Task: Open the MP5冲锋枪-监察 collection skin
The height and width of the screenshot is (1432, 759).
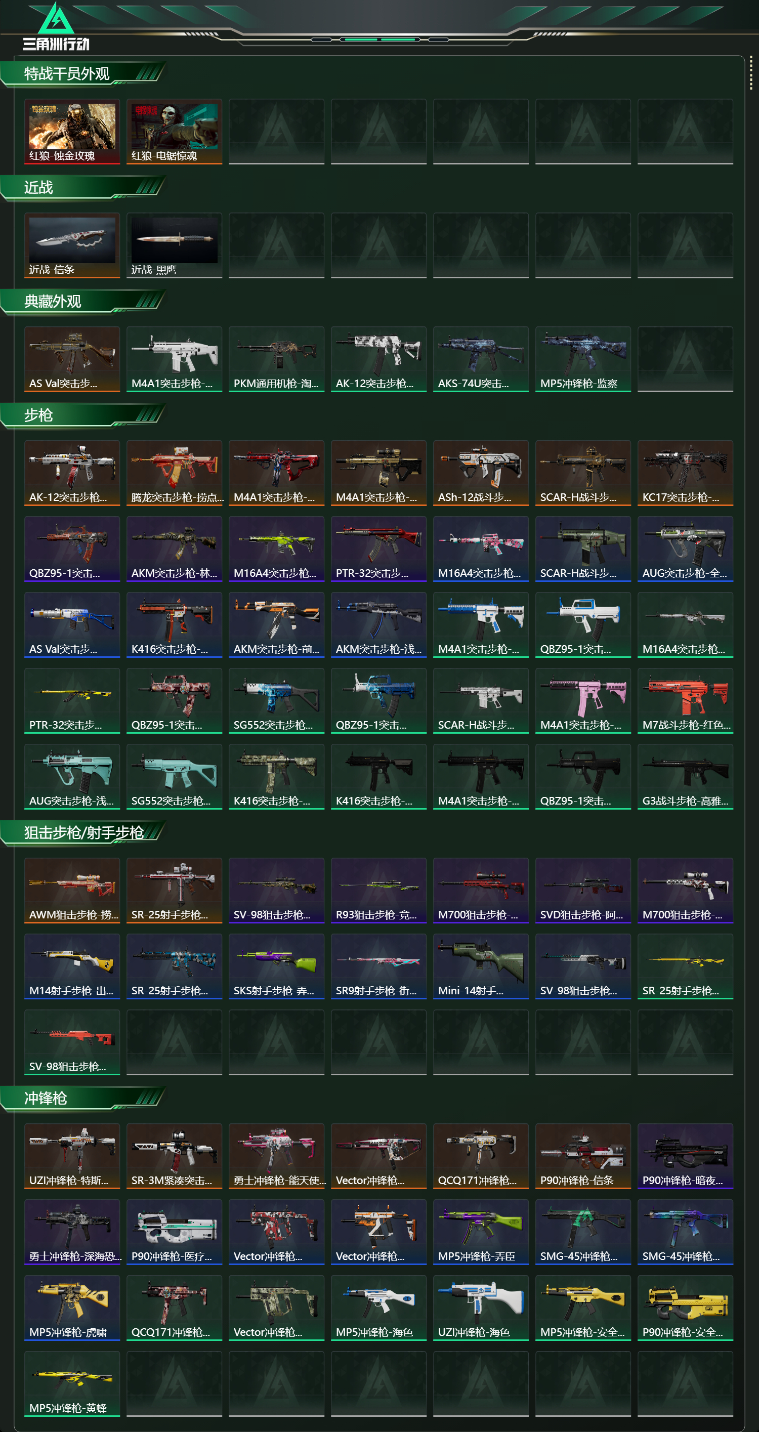Action: point(583,359)
